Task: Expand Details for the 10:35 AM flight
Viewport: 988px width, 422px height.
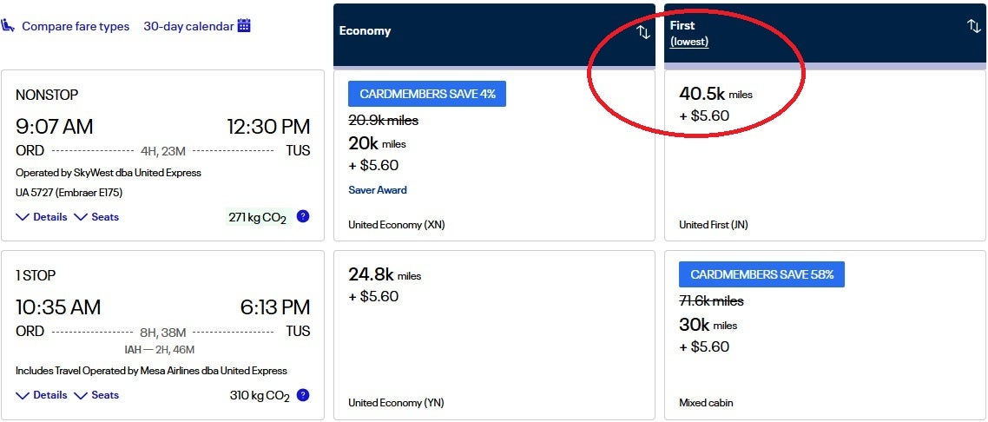Action: [x=42, y=395]
